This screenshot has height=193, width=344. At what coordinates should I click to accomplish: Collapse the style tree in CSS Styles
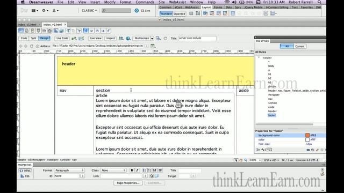click(x=259, y=57)
